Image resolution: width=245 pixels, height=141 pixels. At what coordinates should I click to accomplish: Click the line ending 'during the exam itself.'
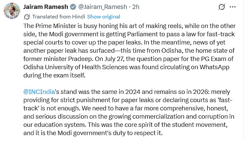tap(54, 75)
